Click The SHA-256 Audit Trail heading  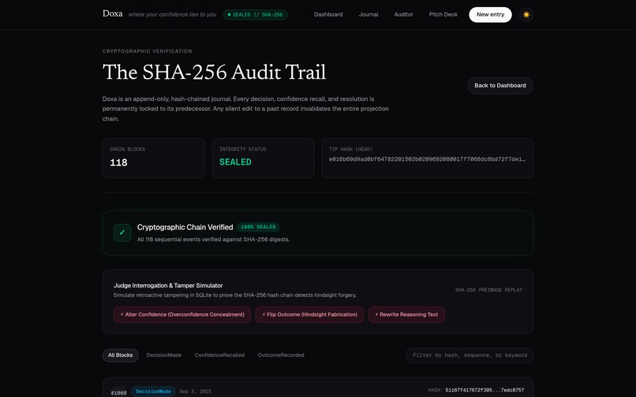(x=214, y=72)
